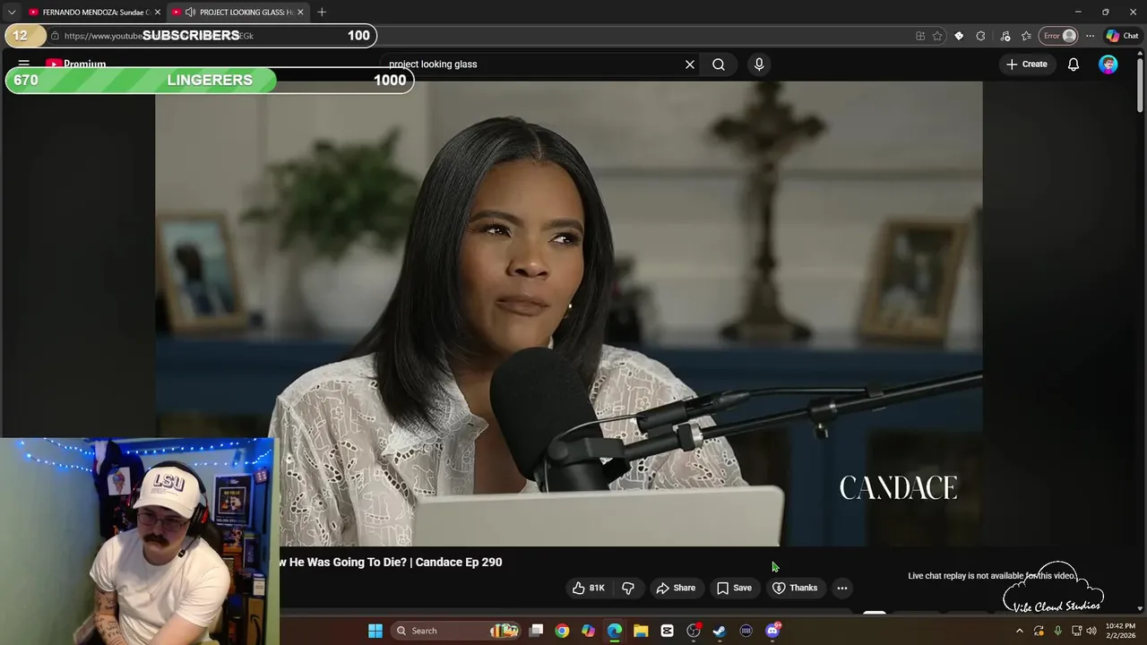Viewport: 1147px width, 645px height.
Task: Close the FERNANDO MENDOZA tab
Action: pos(158,12)
